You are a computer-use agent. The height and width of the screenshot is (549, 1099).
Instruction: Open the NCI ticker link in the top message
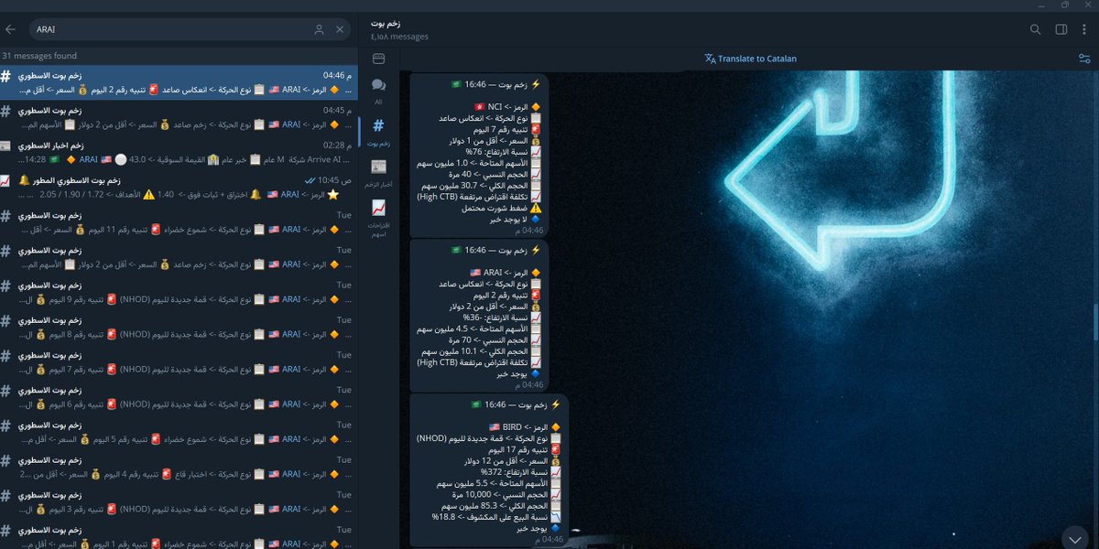pos(495,104)
